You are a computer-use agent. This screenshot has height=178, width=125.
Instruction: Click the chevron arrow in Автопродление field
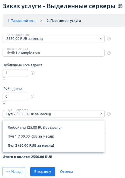pyautogui.click(x=101, y=39)
